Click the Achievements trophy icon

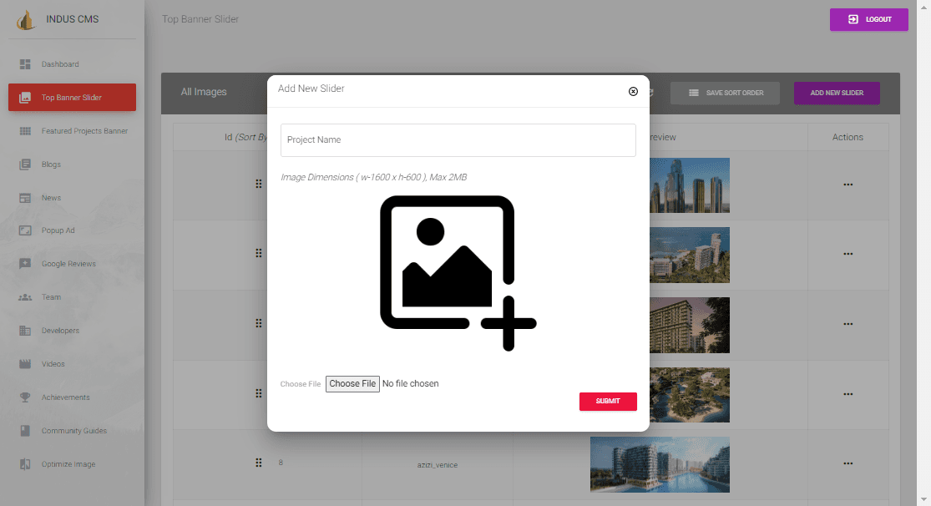25,397
